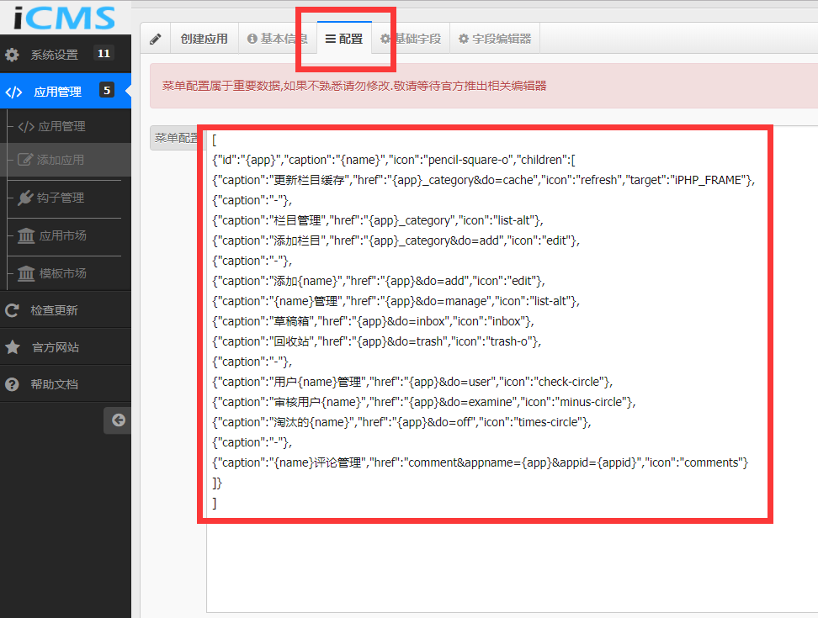
Task: Click the code icon on the 应用管理 submenu row
Action: click(x=26, y=127)
